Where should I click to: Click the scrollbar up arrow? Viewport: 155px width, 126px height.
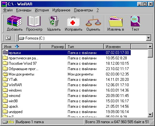click(x=150, y=46)
